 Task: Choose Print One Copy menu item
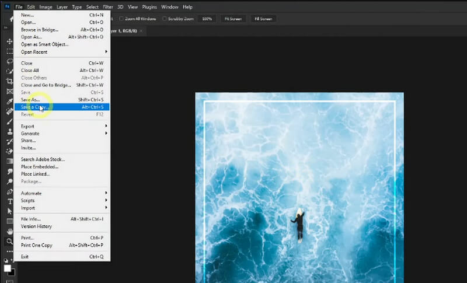point(62,245)
